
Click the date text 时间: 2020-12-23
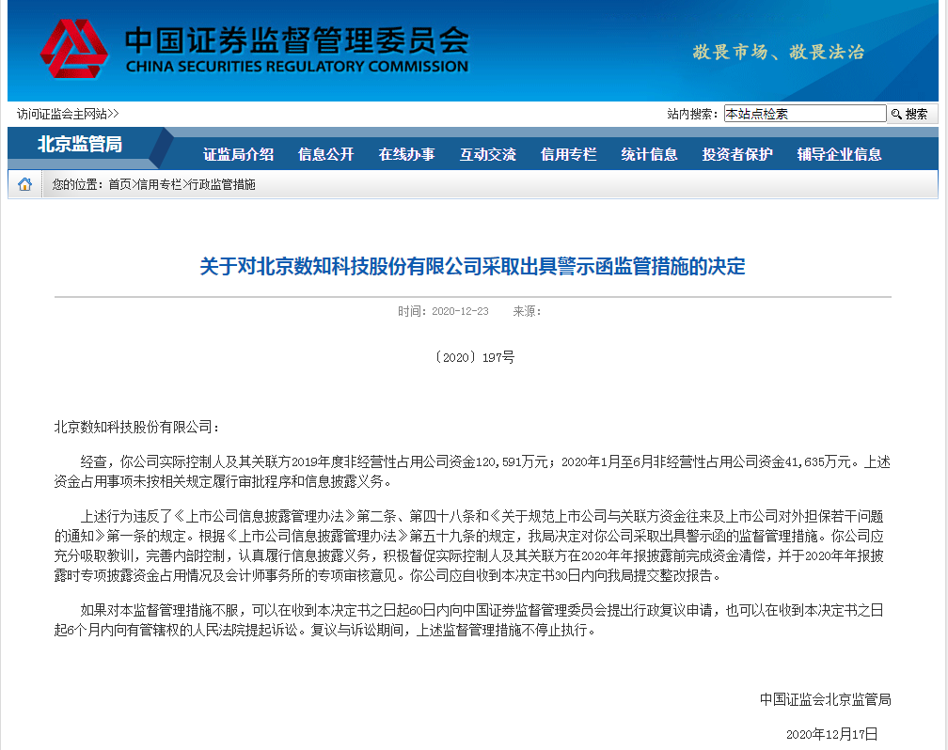click(x=443, y=311)
